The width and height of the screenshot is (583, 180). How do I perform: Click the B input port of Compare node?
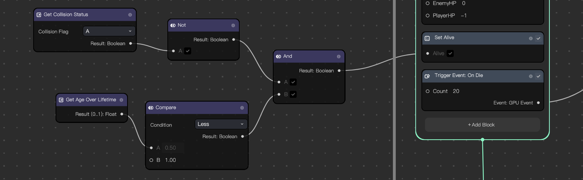151,160
